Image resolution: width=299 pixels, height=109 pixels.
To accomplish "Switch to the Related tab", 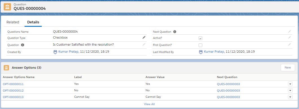I will pos(13,22).
